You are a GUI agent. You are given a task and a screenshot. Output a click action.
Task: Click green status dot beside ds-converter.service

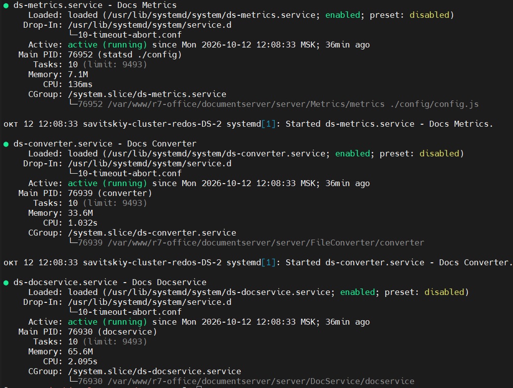click(6, 144)
